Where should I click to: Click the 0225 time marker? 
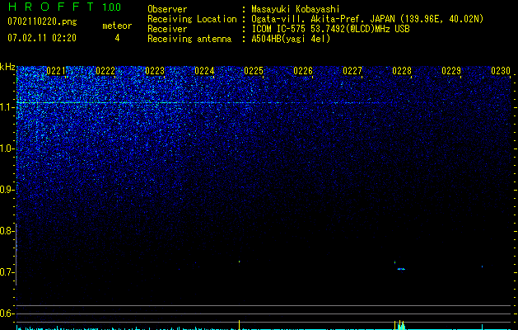[x=254, y=71]
